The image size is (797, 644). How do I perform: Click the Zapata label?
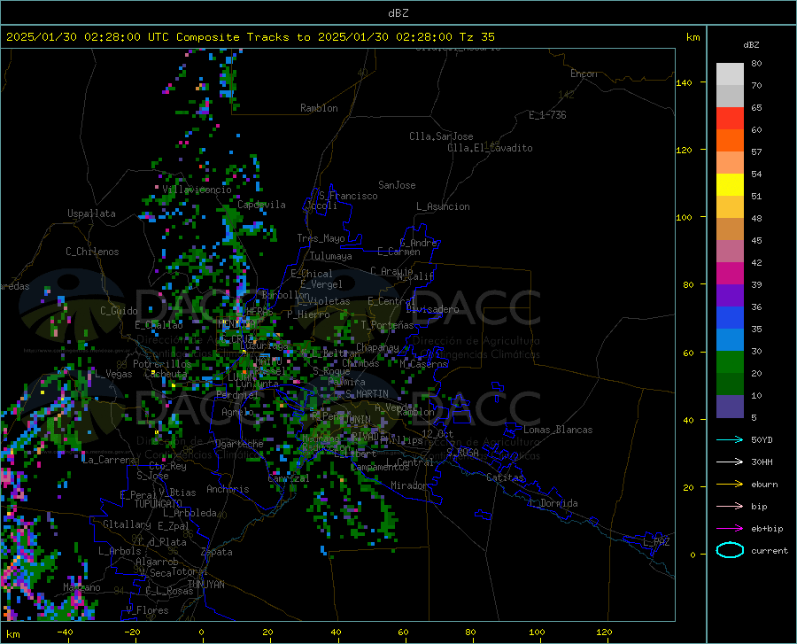(x=217, y=552)
